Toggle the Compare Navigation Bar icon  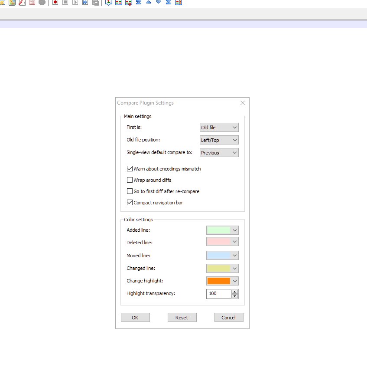[x=179, y=3]
